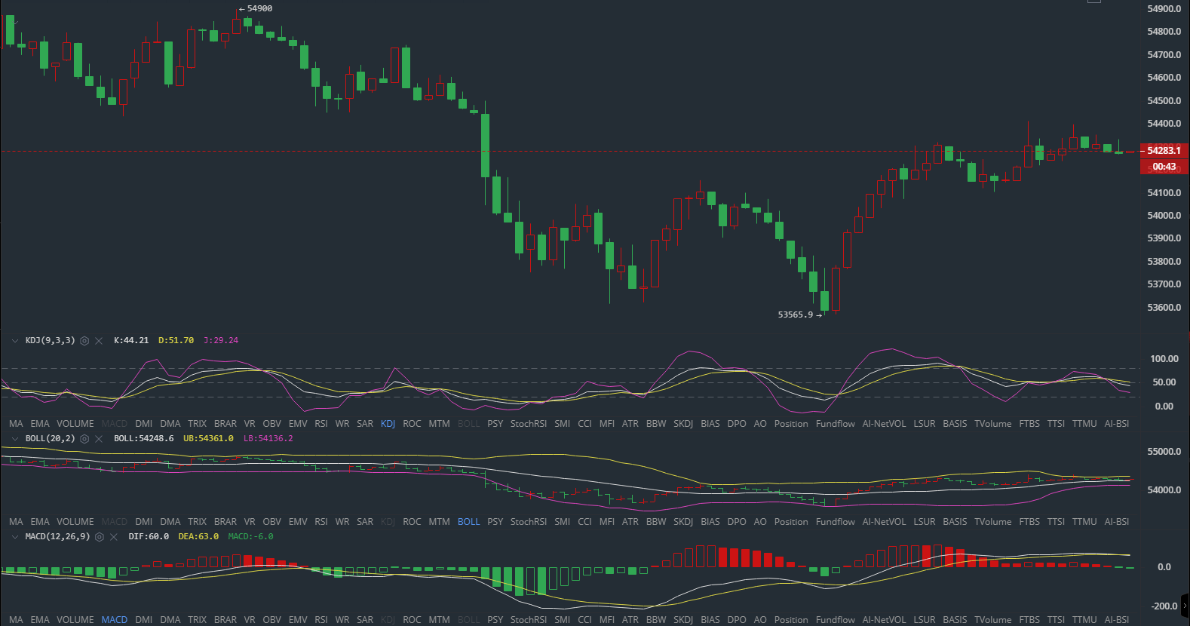Collapse the KDJ(9,3,3) panel chevron

coord(14,341)
